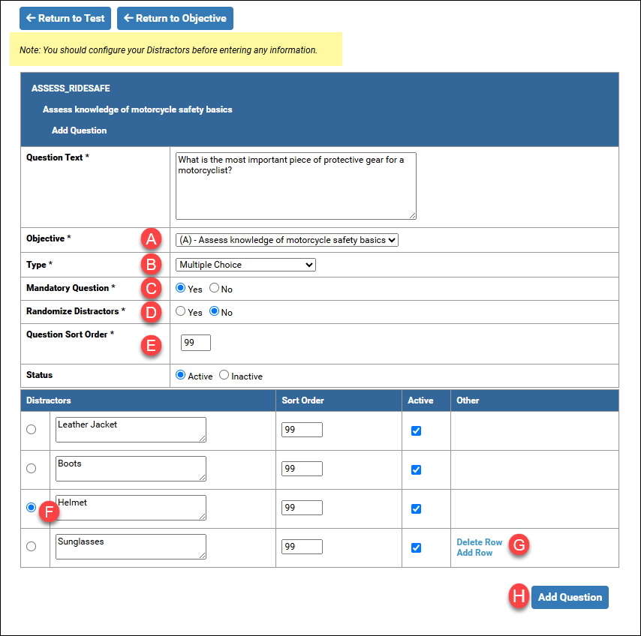Select the Boots distractor radio button
This screenshot has width=641, height=636.
tap(31, 469)
